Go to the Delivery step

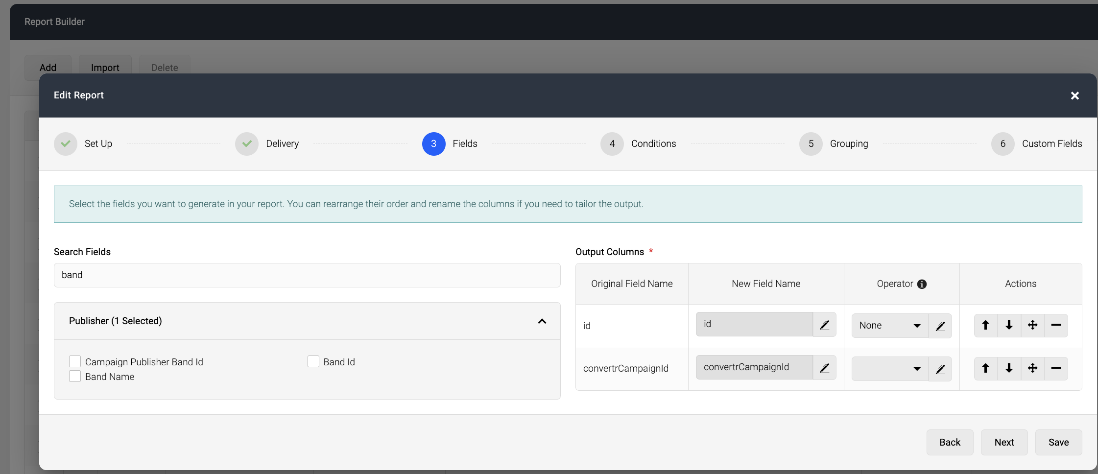267,144
